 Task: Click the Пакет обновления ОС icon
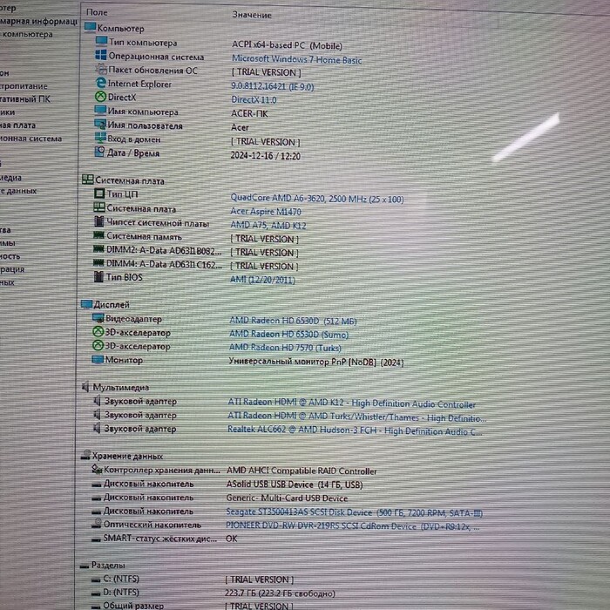pyautogui.click(x=101, y=69)
